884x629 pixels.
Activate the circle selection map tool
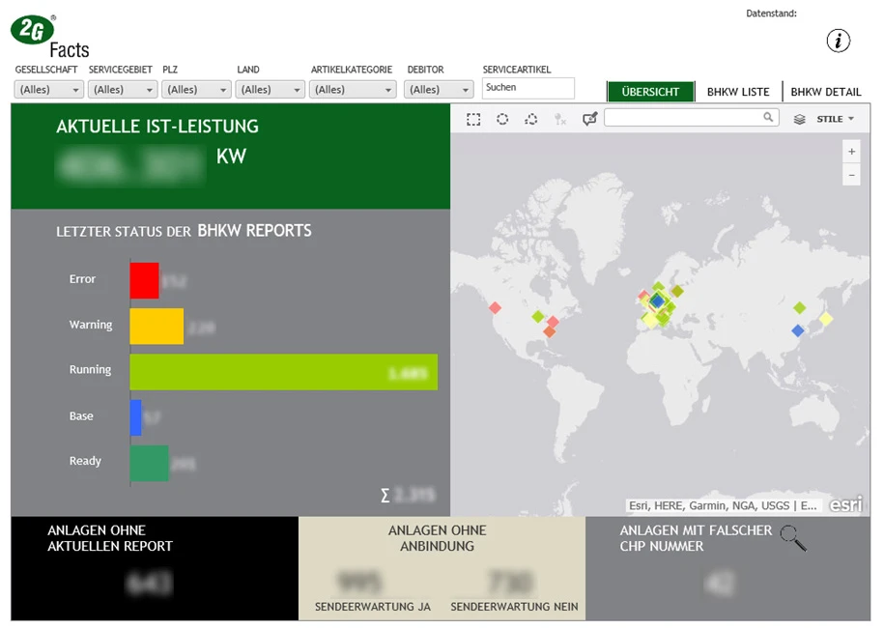(502, 119)
